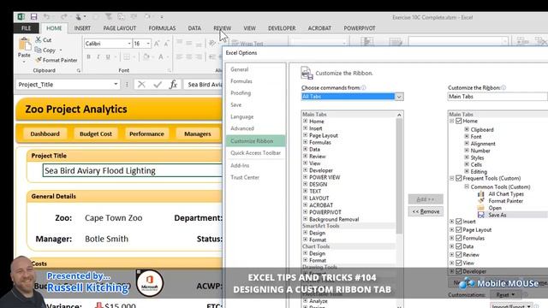This screenshot has width=548, height=308.
Task: Click the Cut scissors icon
Action: tap(38, 40)
